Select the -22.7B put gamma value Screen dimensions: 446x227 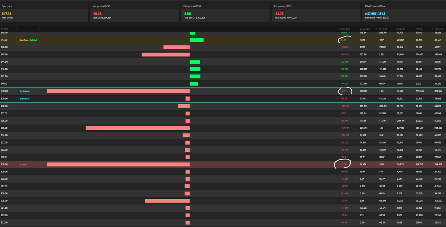click(279, 14)
